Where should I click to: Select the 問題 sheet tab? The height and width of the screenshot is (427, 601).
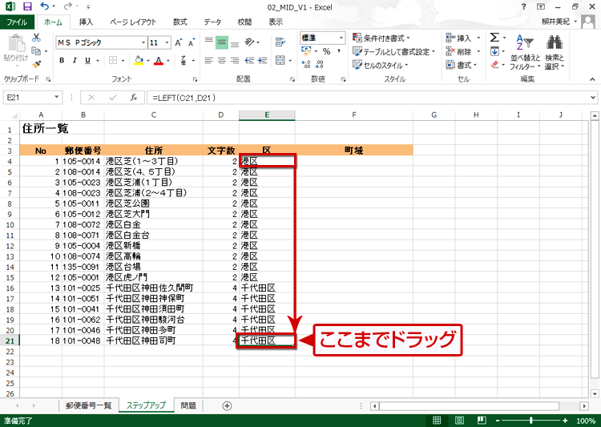coord(188,405)
